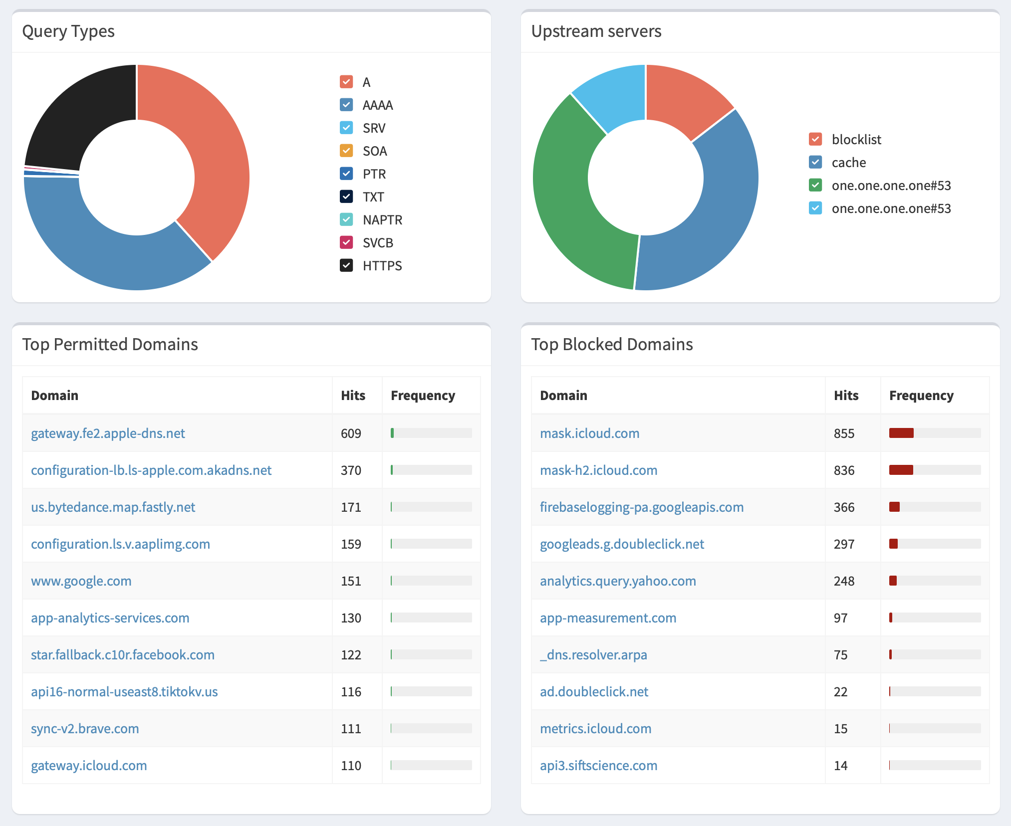Open mask.icloud.com blocked domain link
Screen dimensions: 1011x826
click(590, 433)
